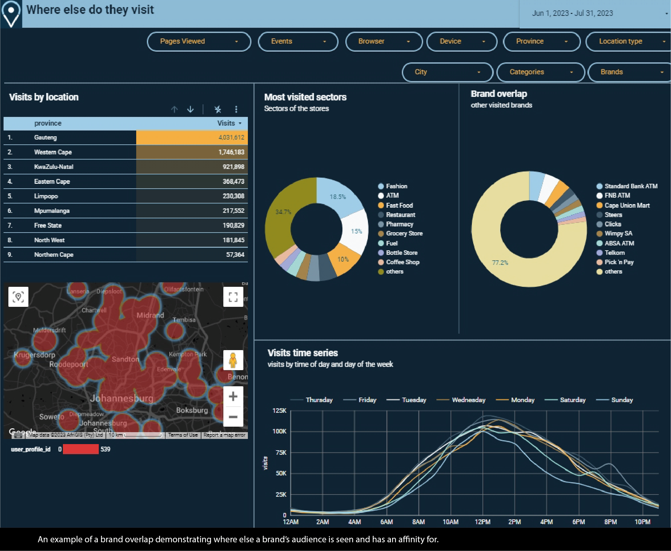Image resolution: width=671 pixels, height=551 pixels.
Task: Click the table explore sparkle icon
Action: click(218, 109)
